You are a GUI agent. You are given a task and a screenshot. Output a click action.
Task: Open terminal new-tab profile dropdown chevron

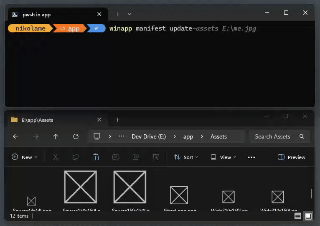(x=130, y=14)
